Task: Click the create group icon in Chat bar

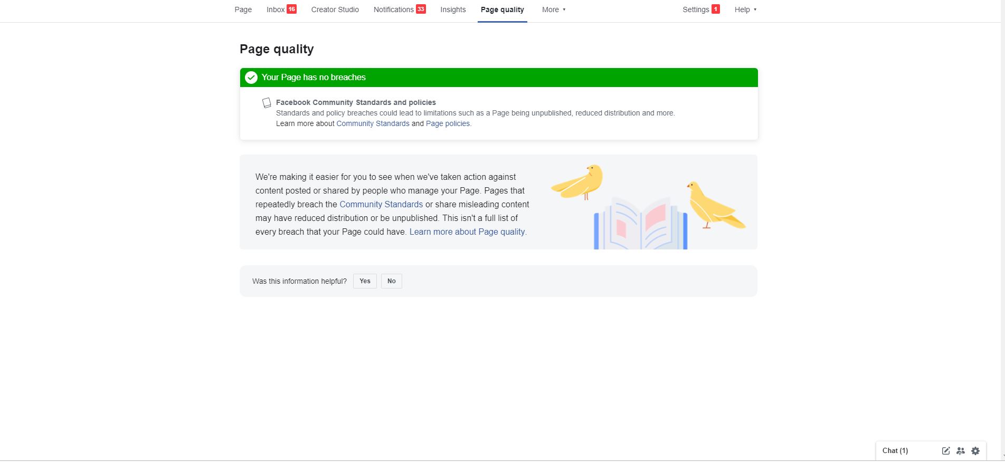Action: pyautogui.click(x=961, y=451)
